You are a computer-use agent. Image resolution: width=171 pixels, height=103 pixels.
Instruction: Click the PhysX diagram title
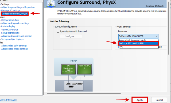pyautogui.click(x=74, y=61)
